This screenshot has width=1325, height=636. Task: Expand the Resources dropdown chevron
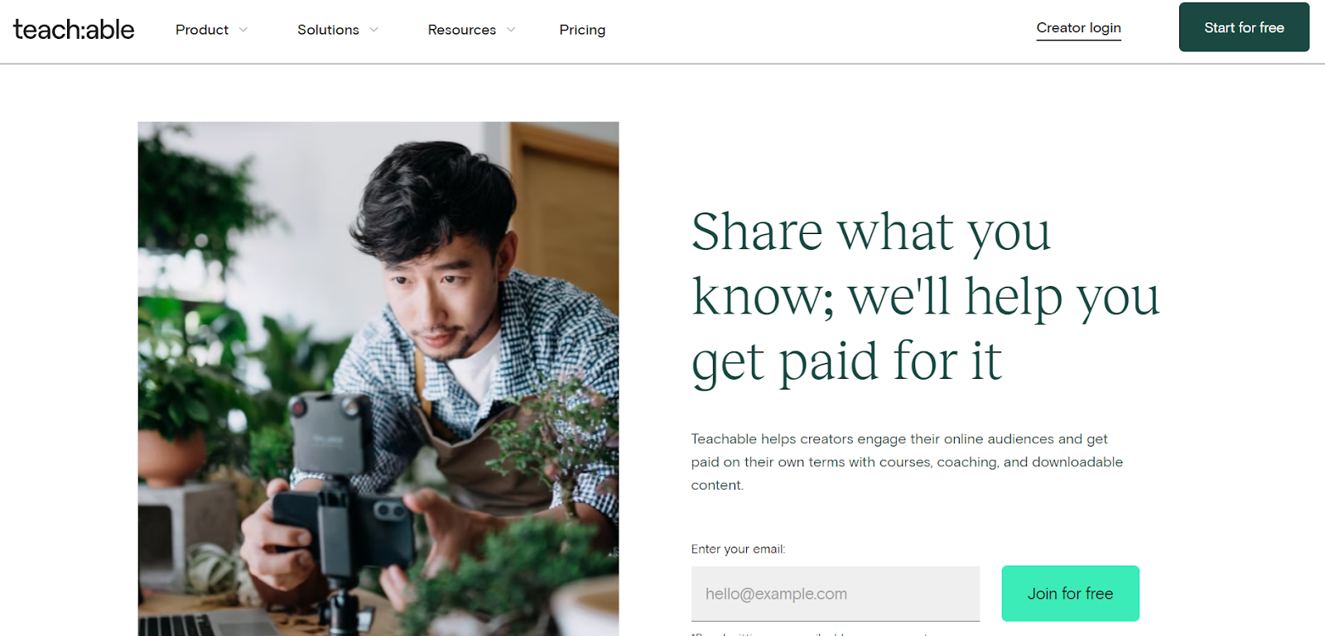tap(511, 30)
